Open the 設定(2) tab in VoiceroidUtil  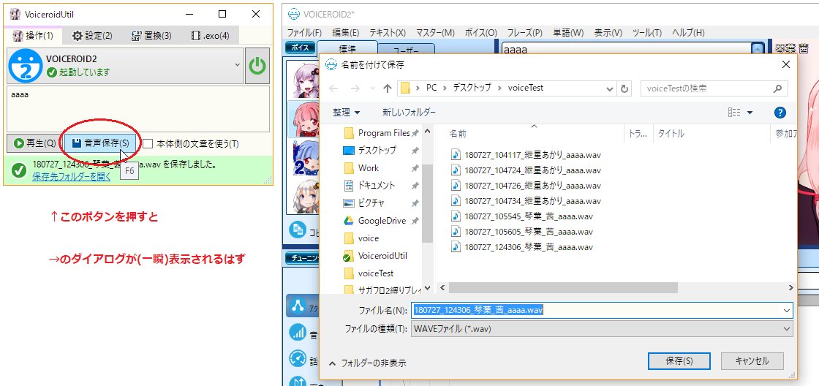tap(92, 36)
